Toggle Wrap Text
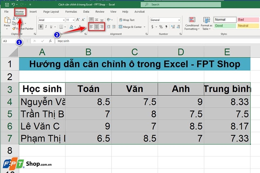The image size is (260, 173). [127, 20]
